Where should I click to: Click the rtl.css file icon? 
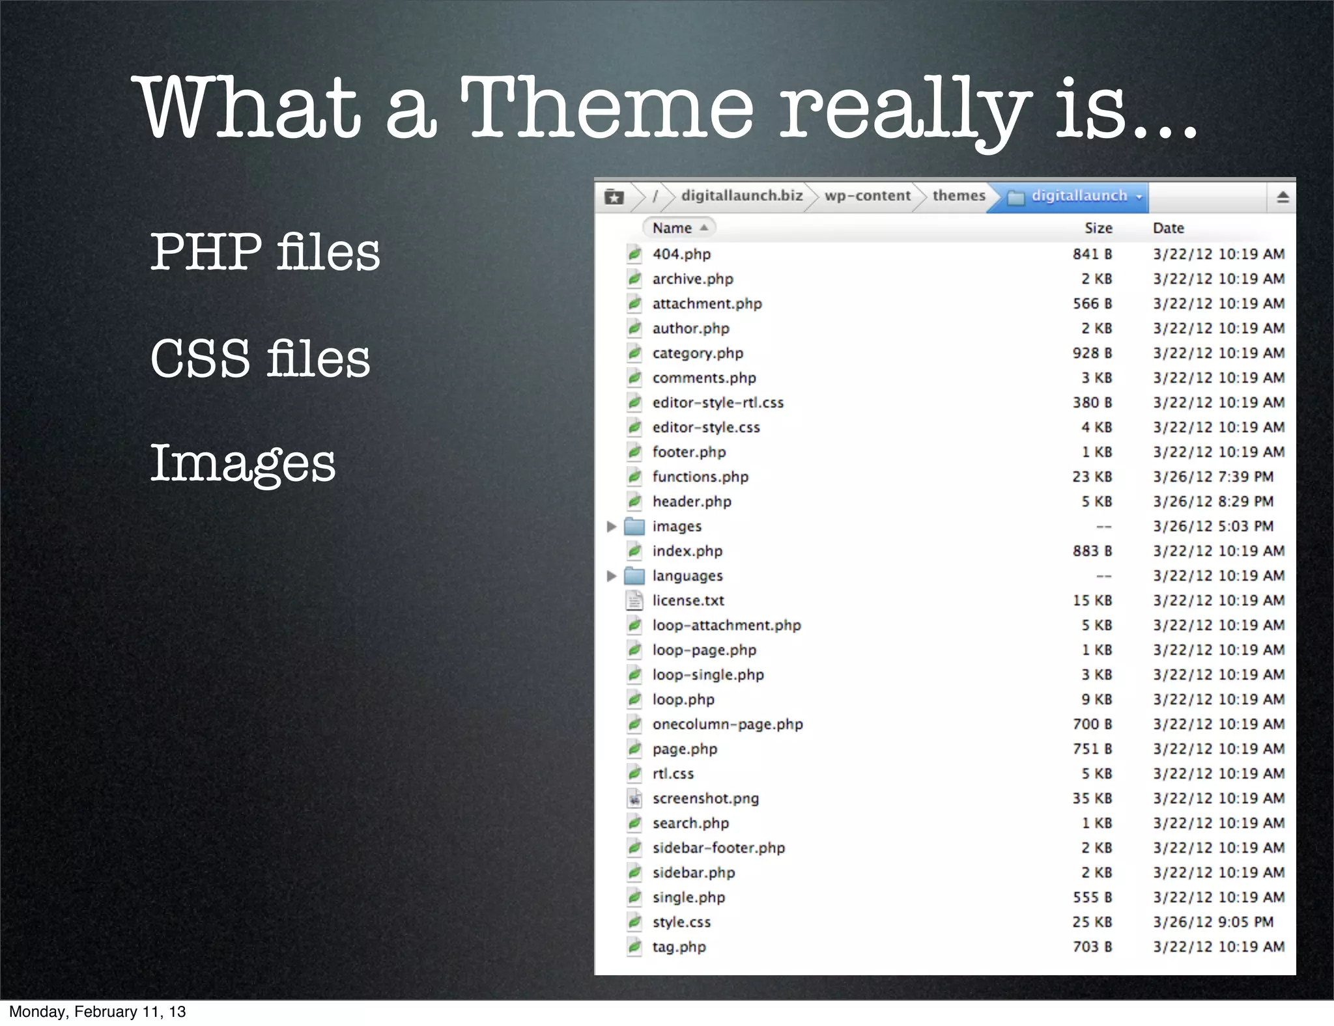click(x=634, y=773)
